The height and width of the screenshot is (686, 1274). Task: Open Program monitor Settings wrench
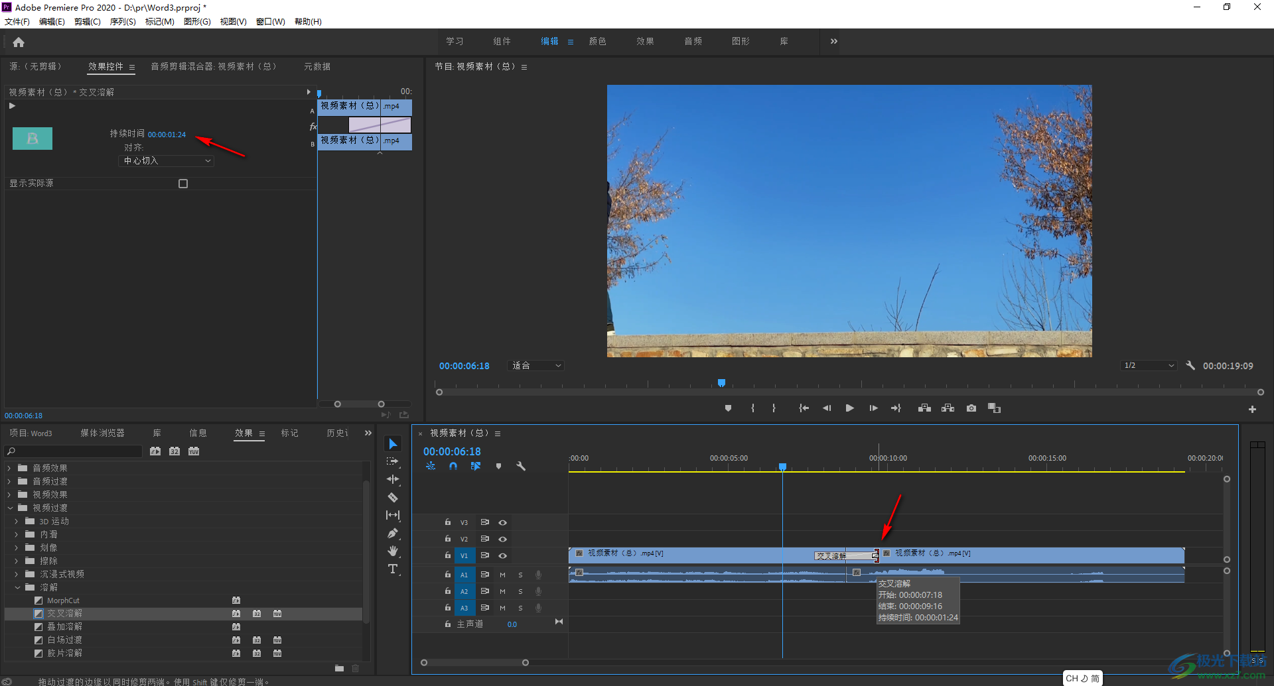pyautogui.click(x=1190, y=365)
